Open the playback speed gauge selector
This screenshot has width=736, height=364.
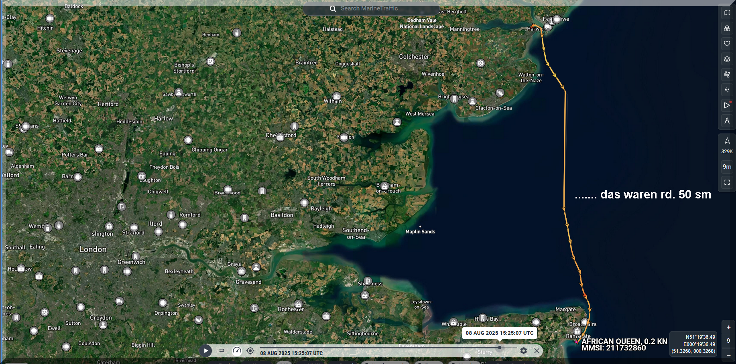[237, 351]
